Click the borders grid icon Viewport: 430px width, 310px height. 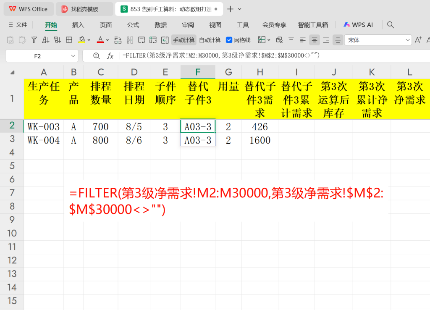point(69,40)
